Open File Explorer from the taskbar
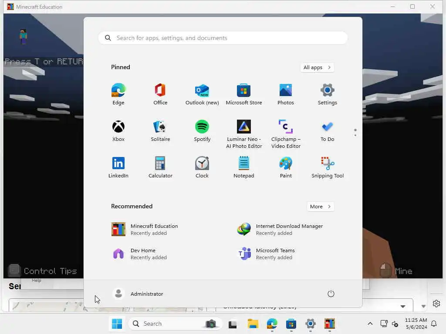 (x=253, y=324)
